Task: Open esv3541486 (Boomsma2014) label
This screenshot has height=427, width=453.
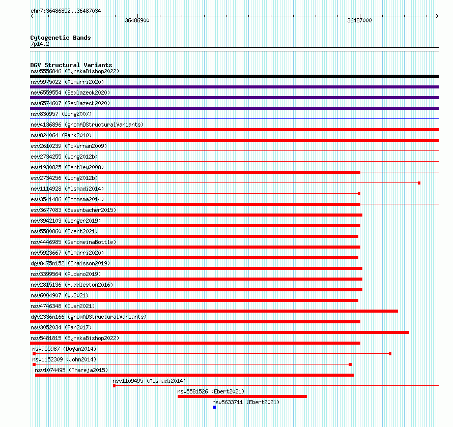Action: 67,199
